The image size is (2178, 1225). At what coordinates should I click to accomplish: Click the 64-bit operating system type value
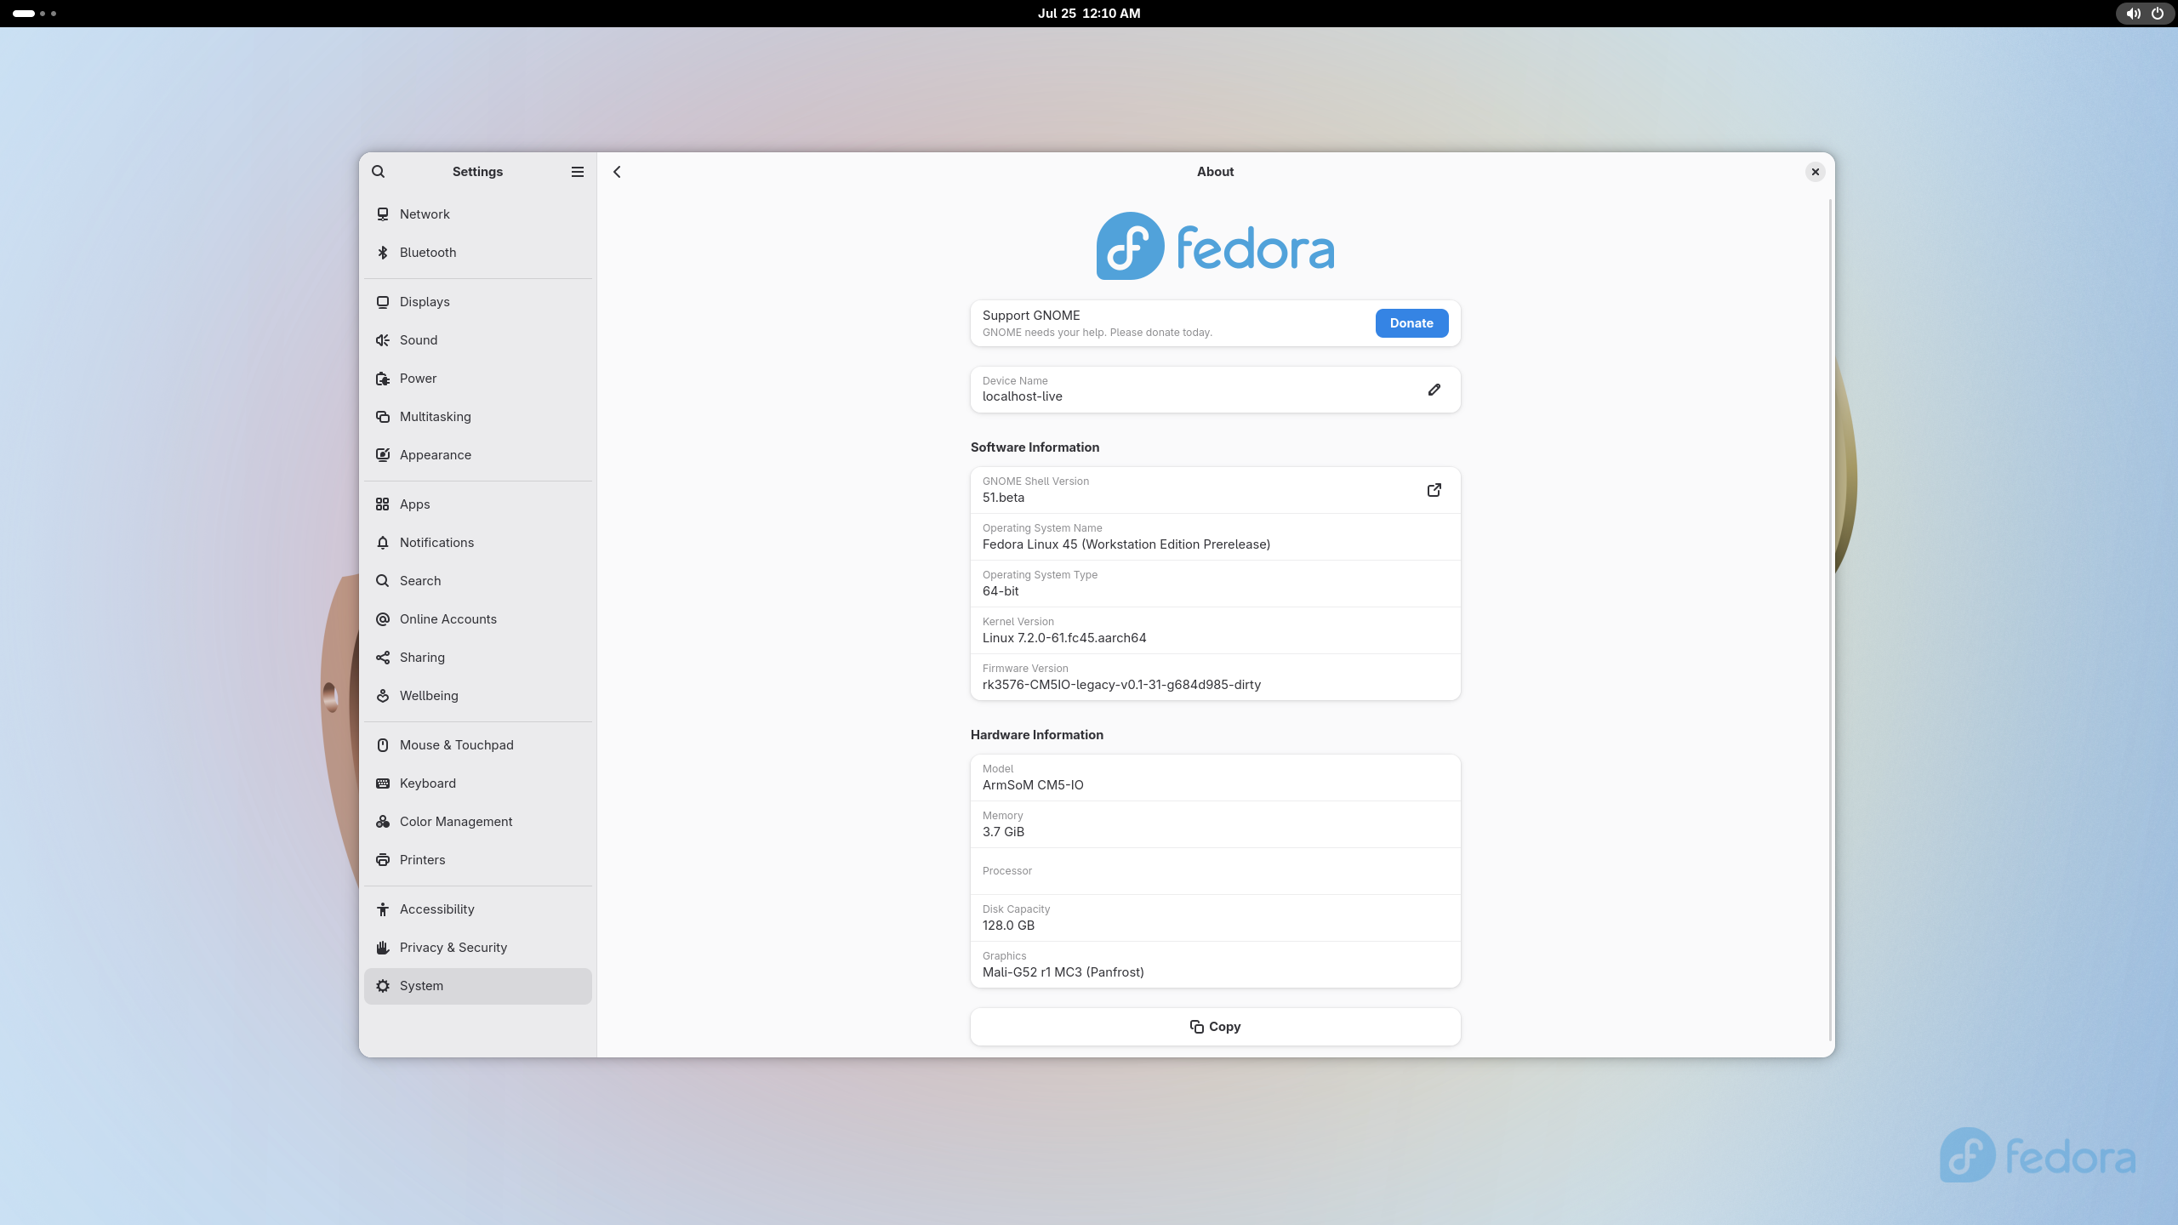click(1001, 591)
